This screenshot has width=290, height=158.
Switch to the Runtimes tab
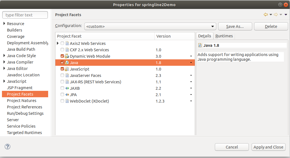point(224,36)
